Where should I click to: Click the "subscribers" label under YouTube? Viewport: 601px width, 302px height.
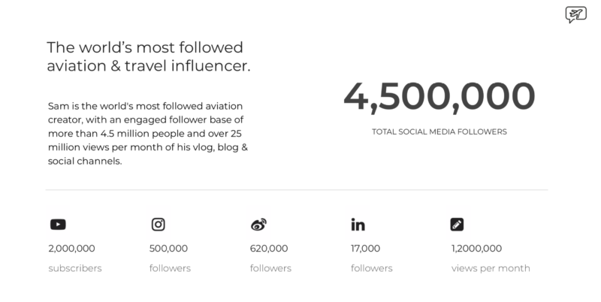click(75, 268)
